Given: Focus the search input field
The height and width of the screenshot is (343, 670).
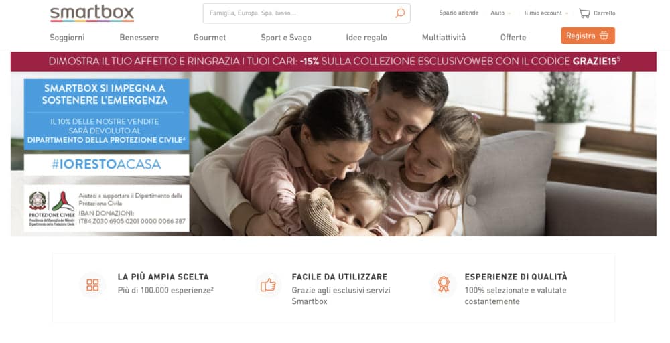Looking at the screenshot, I should pos(299,13).
